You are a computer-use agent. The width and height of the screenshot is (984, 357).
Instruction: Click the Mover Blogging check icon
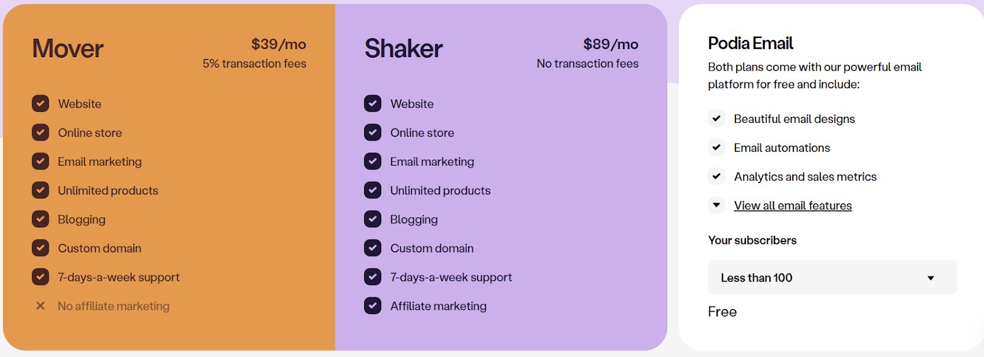[x=41, y=219]
